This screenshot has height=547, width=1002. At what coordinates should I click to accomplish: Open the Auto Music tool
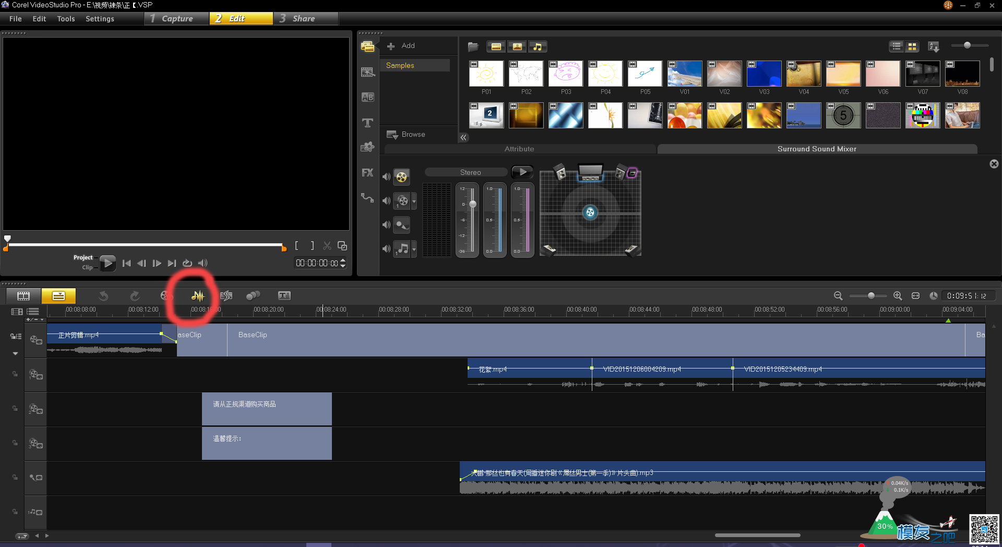[x=226, y=296]
